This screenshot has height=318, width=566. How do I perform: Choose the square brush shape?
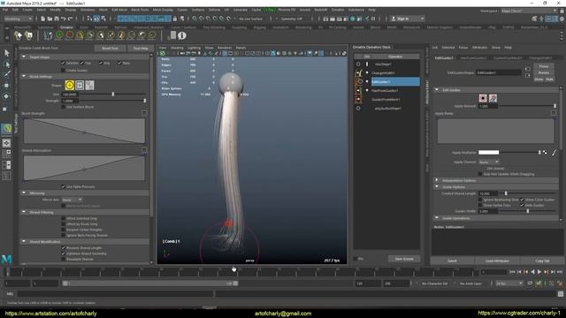tap(80, 85)
